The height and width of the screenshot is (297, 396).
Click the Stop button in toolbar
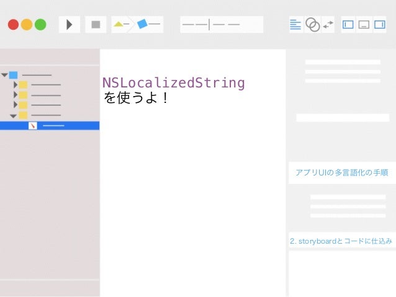[x=96, y=24]
